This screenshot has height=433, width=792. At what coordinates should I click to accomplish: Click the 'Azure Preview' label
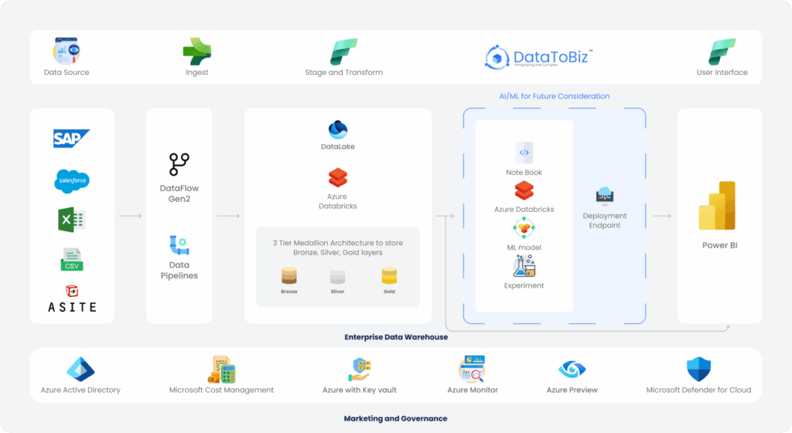pyautogui.click(x=572, y=390)
